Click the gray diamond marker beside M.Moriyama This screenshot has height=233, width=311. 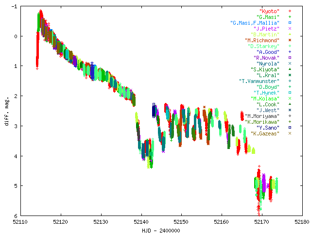(x=290, y=116)
